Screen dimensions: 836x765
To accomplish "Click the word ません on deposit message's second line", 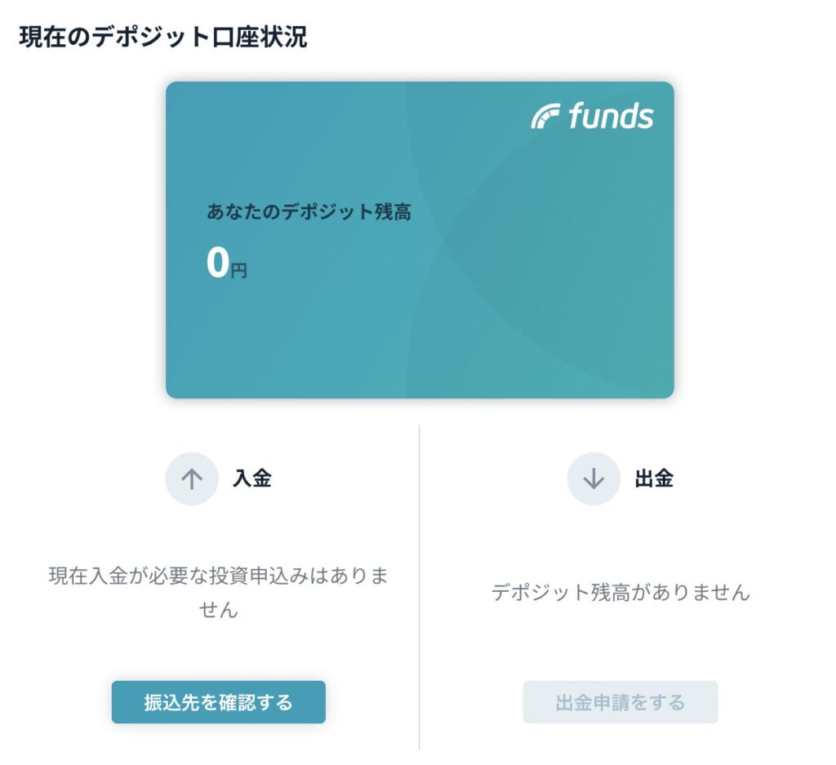I will (218, 609).
